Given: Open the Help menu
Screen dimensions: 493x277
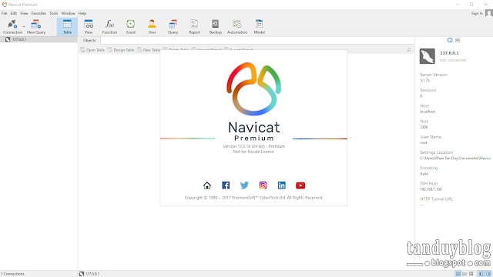Looking at the screenshot, I should pos(82,13).
